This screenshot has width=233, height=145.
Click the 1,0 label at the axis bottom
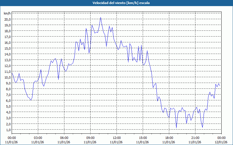click(7, 129)
